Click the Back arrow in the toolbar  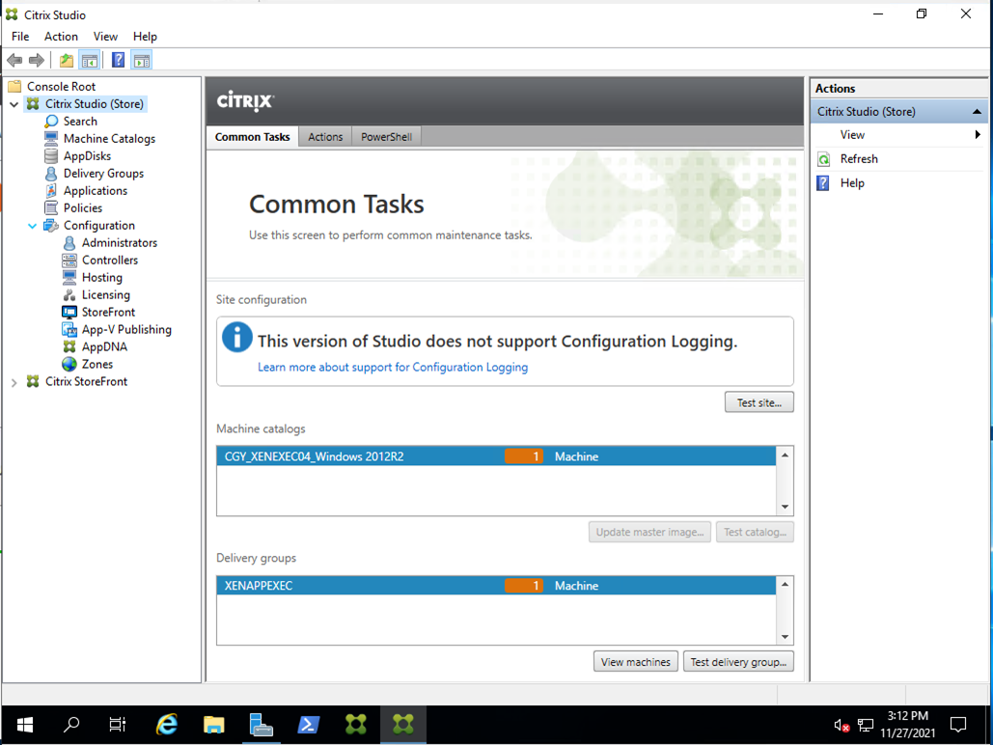coord(14,60)
